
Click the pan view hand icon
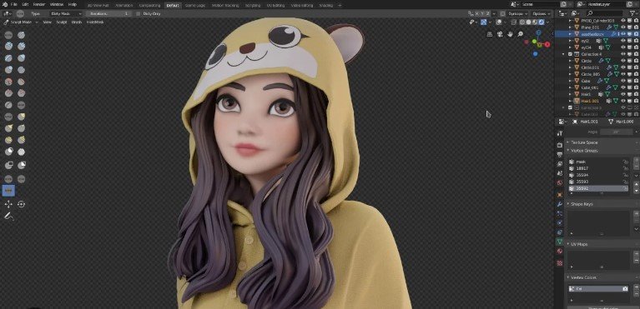pos(510,34)
